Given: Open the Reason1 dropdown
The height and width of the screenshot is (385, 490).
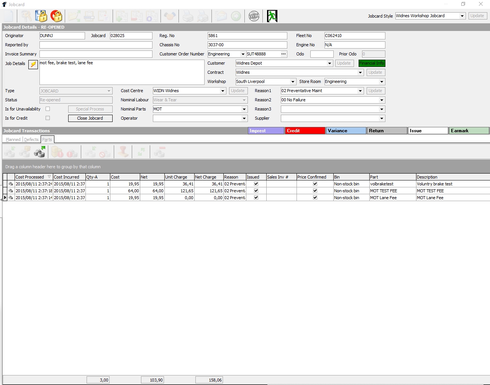Looking at the screenshot, I should point(360,91).
